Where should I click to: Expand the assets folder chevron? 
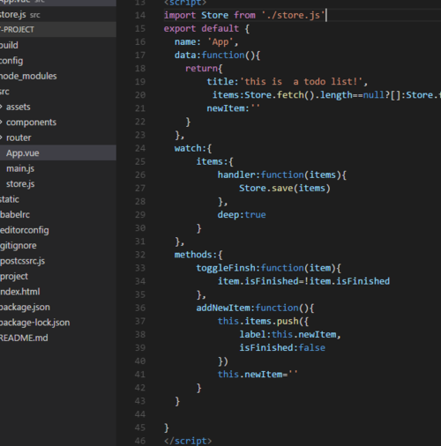[x=1, y=107]
